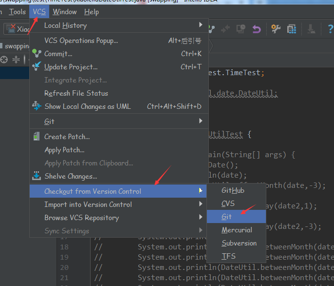Click the Commit icon in the menu
Screen dimensions: 334x286
(x=37, y=53)
